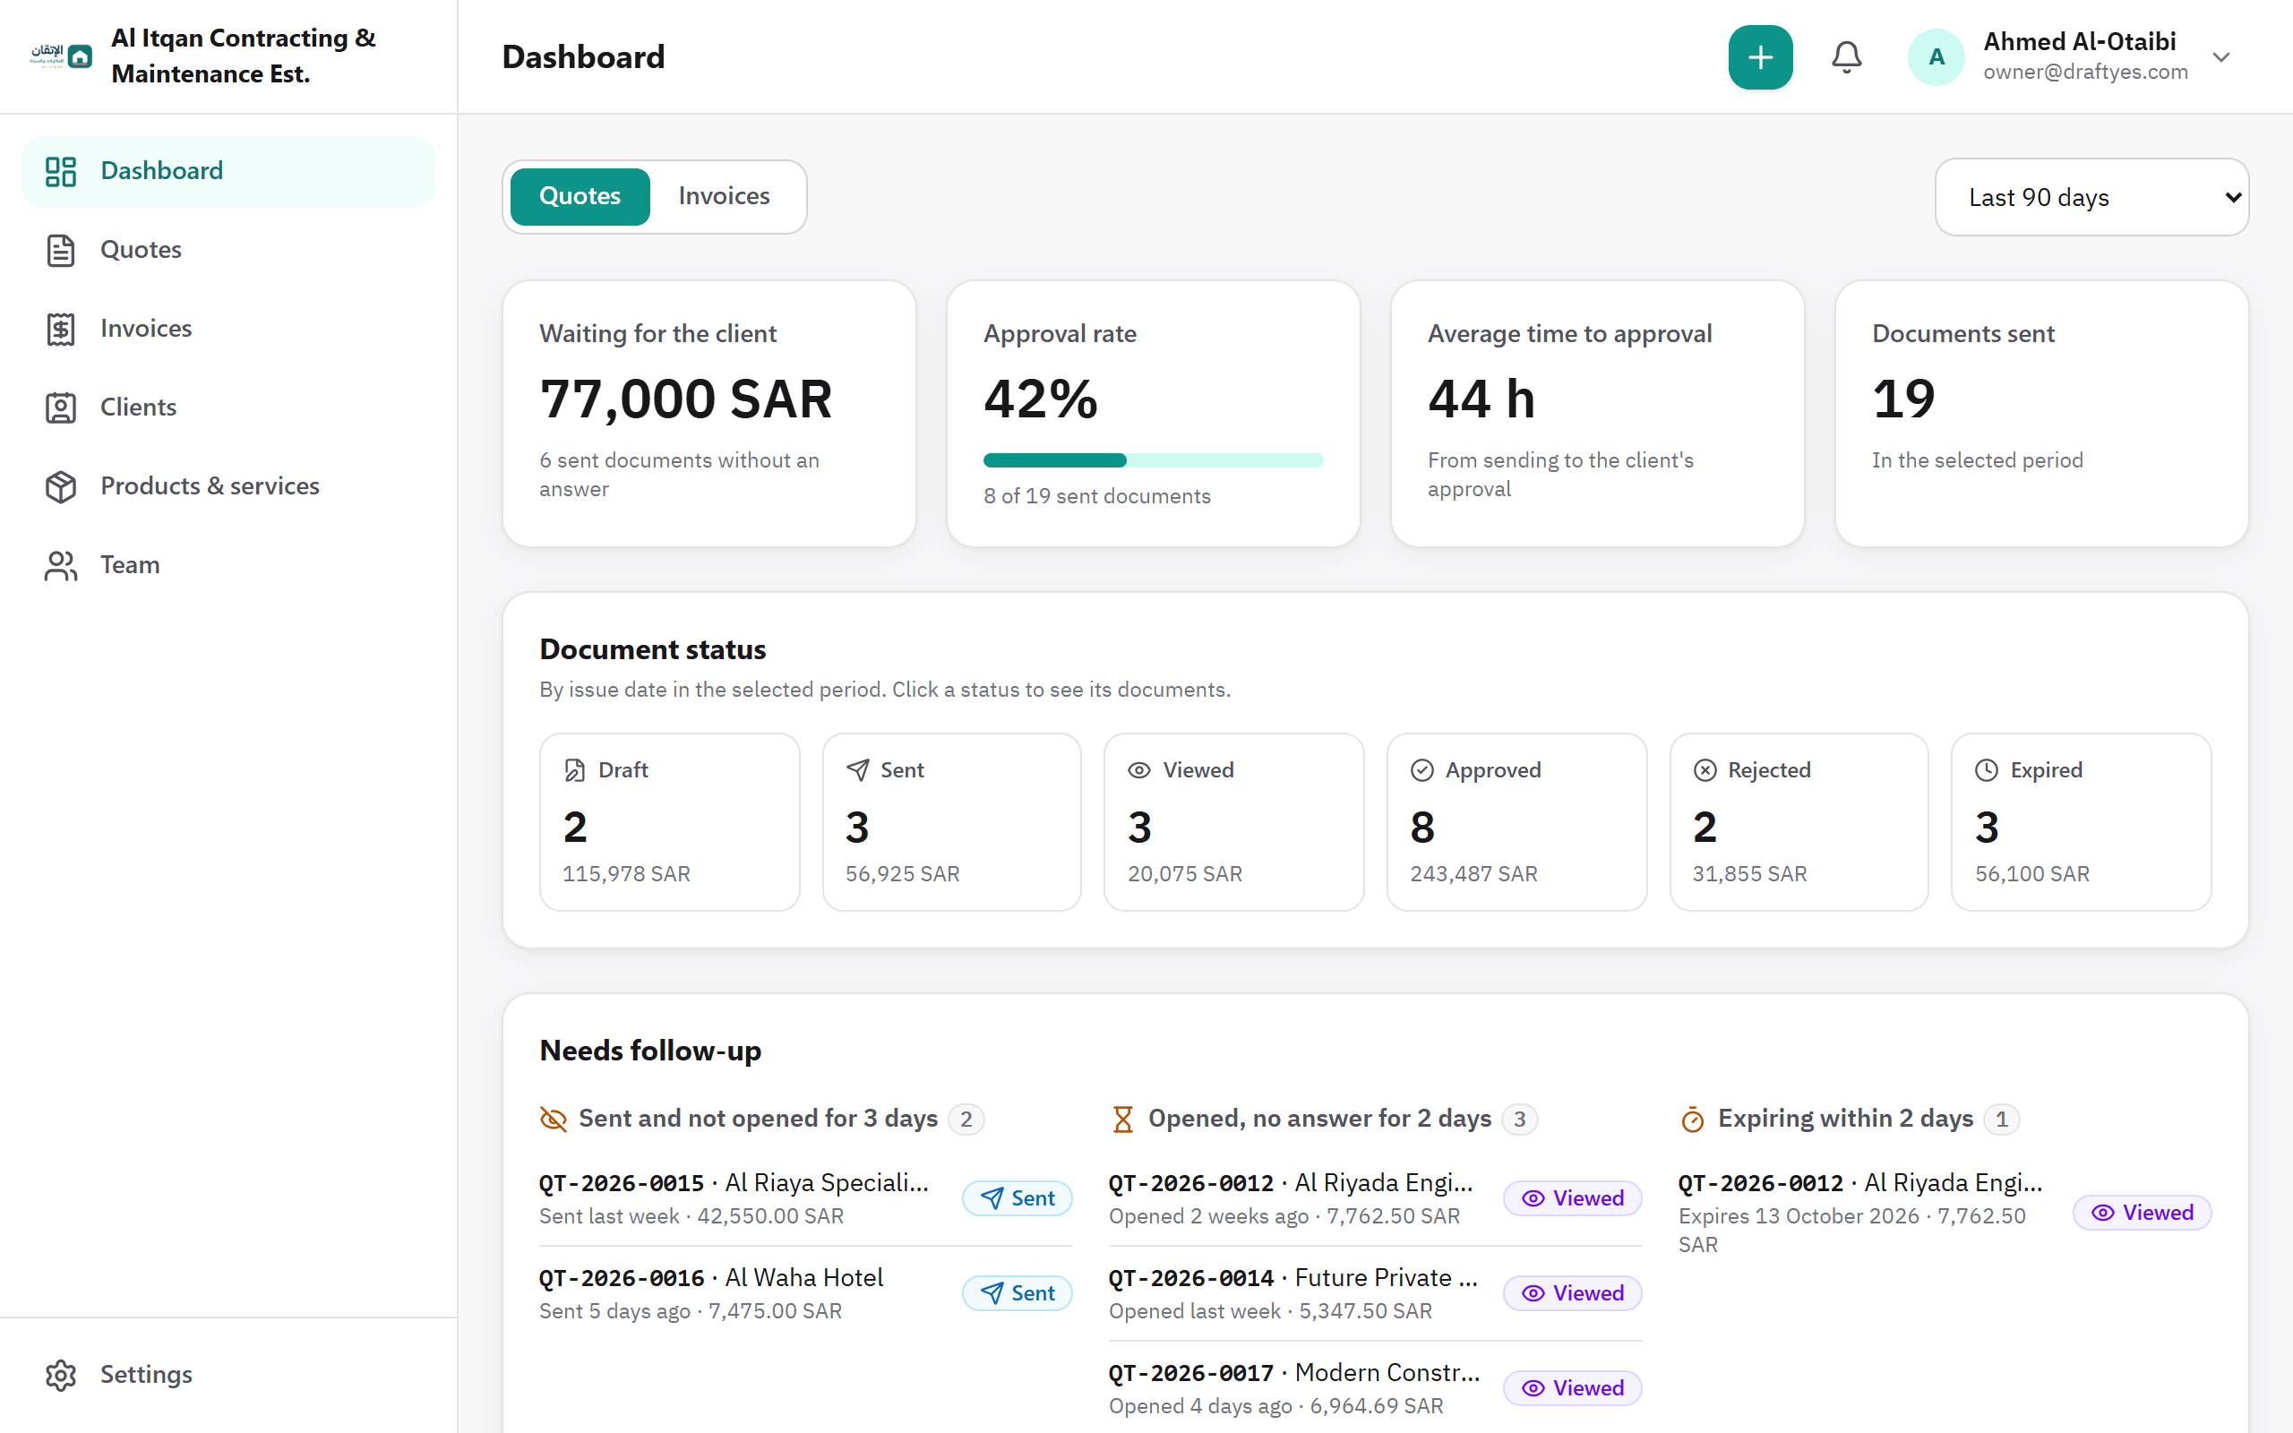Viewport: 2293px width, 1433px height.
Task: Click the hourglass Opened no answer icon
Action: point(1123,1119)
